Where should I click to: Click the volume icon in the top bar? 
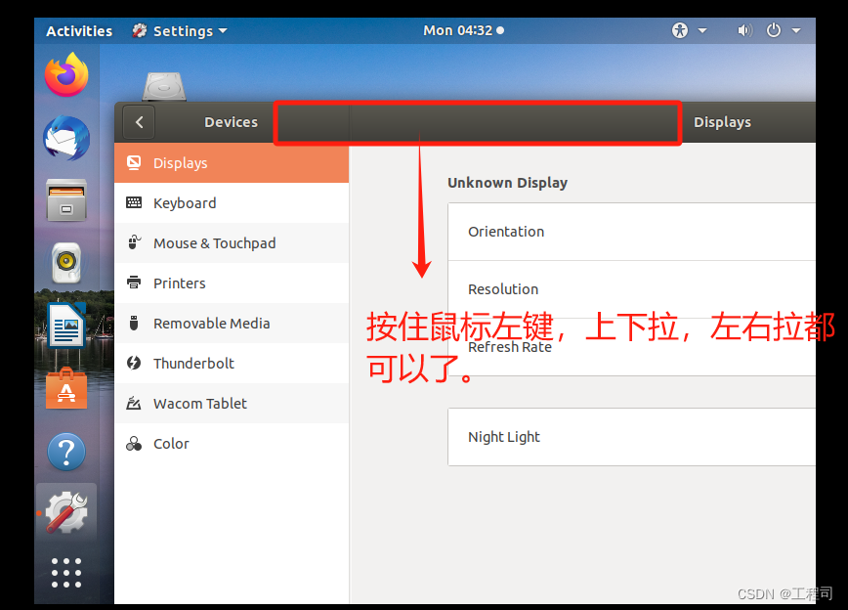(x=744, y=29)
